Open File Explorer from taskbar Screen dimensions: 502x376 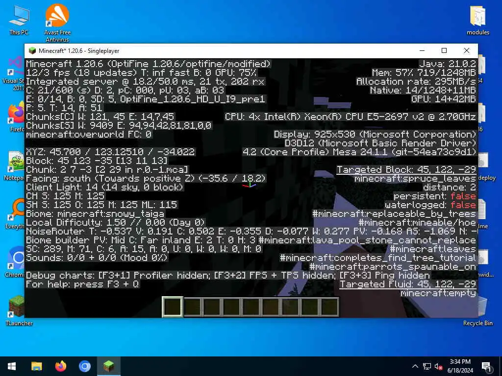[x=36, y=366]
